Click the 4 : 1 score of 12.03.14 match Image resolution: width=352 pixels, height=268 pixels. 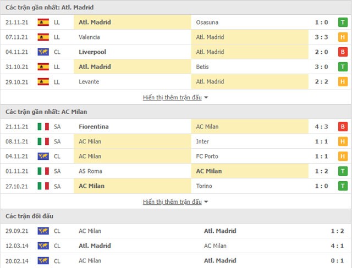[337, 246]
